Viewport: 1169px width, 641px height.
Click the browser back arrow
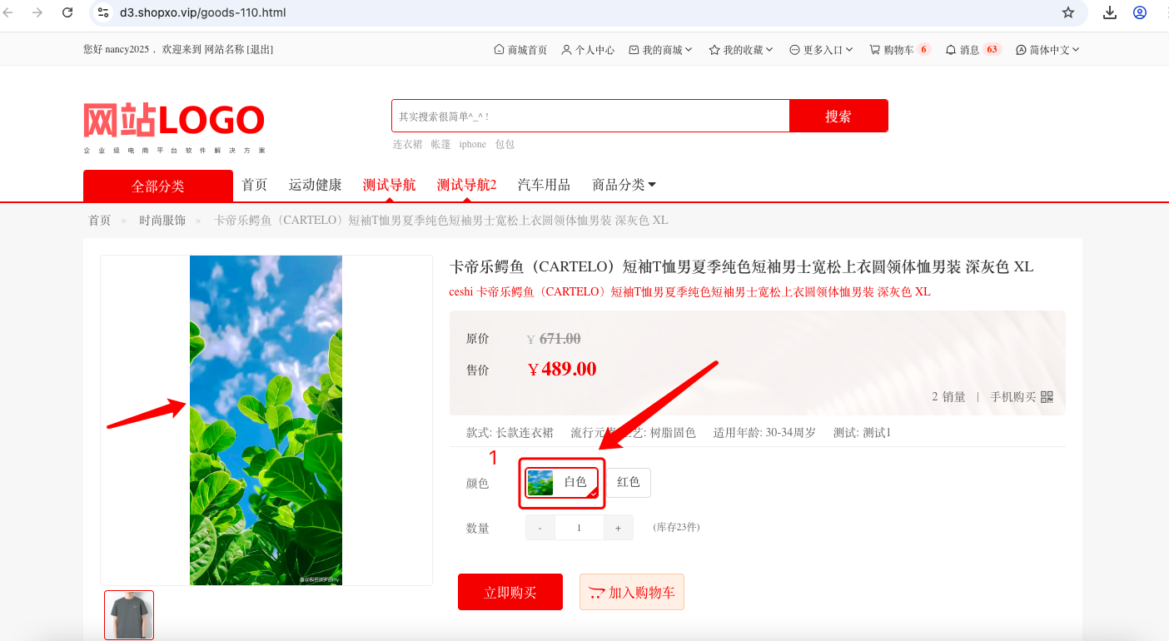[x=8, y=12]
